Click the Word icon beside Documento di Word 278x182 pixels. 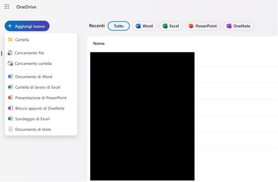(x=10, y=77)
